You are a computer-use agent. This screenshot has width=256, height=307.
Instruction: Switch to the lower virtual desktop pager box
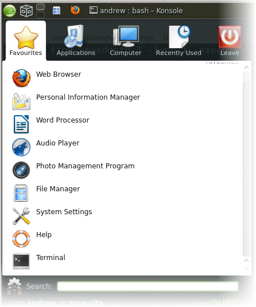[x=40, y=15]
